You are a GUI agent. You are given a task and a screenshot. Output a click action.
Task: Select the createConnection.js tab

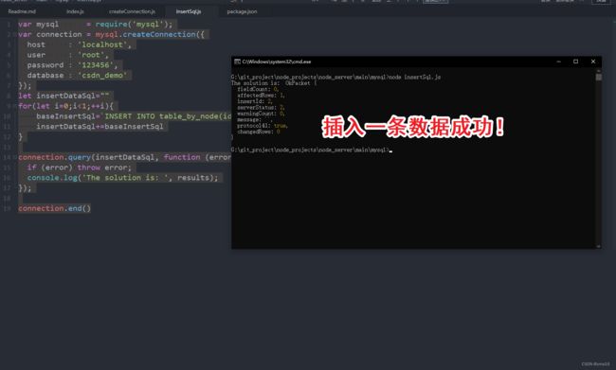[132, 11]
